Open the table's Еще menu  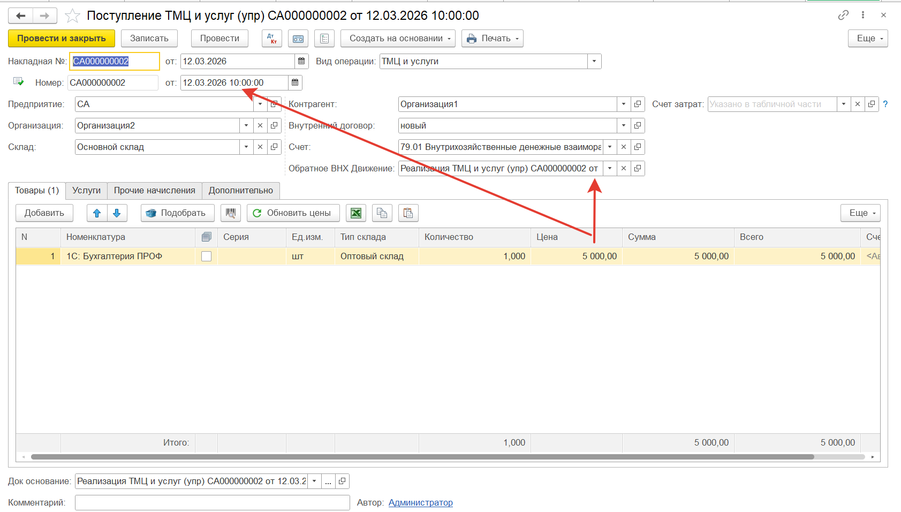pos(860,213)
